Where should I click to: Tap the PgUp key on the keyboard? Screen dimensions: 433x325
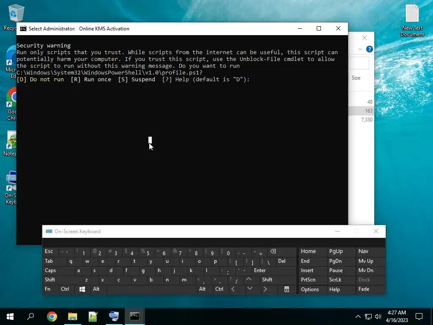341,251
